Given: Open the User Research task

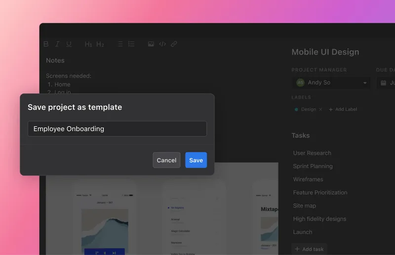Looking at the screenshot, I should click(x=312, y=153).
